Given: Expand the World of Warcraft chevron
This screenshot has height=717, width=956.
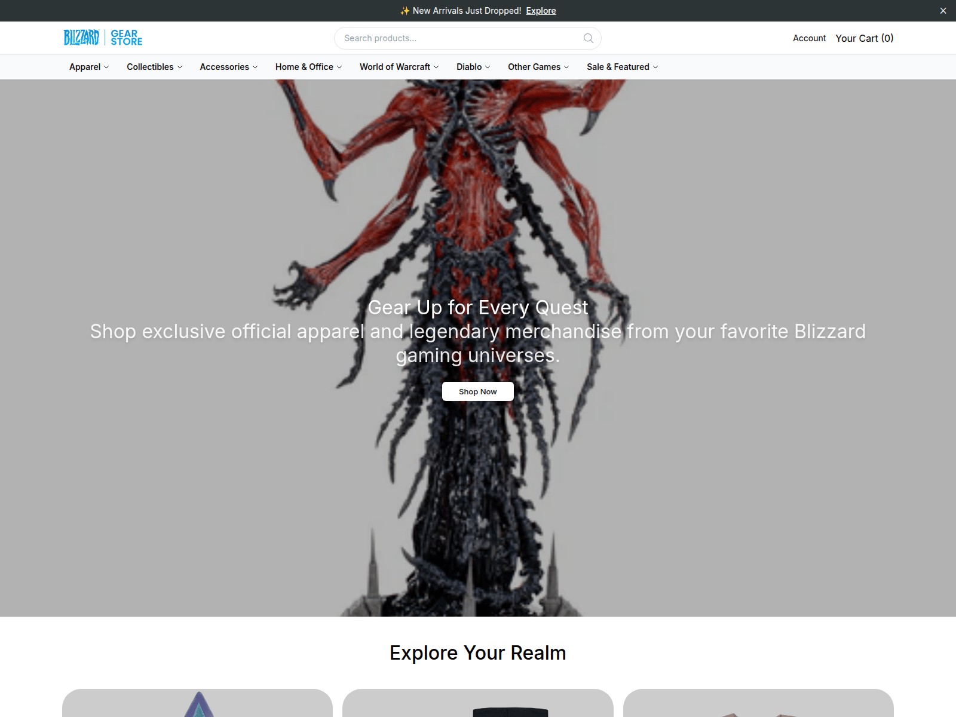Looking at the screenshot, I should [436, 67].
